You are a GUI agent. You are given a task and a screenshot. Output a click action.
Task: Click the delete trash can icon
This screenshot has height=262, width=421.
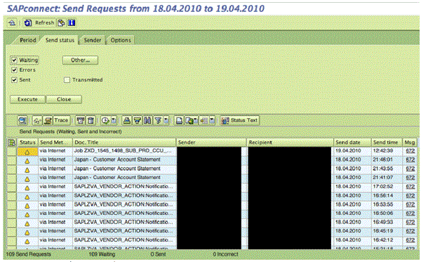(x=91, y=120)
